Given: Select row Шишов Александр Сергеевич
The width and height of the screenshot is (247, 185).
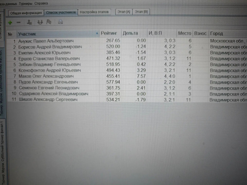Looking at the screenshot, I should 127,100.
